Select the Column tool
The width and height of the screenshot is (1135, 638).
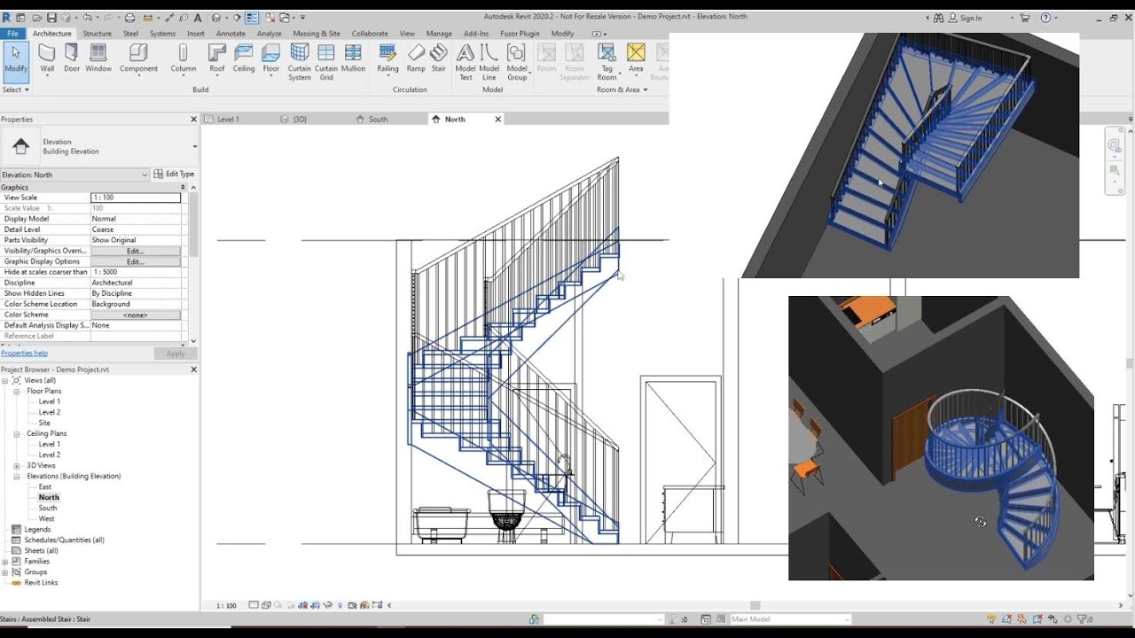point(184,58)
